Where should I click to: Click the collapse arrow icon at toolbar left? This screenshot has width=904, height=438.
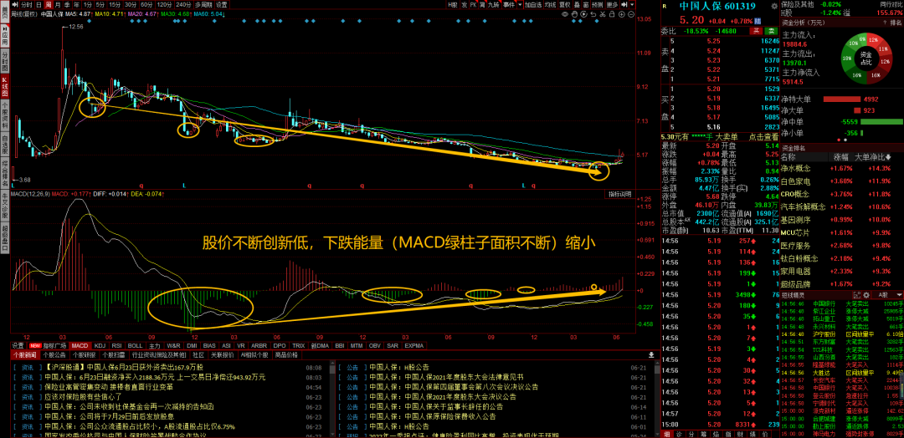tap(14, 5)
